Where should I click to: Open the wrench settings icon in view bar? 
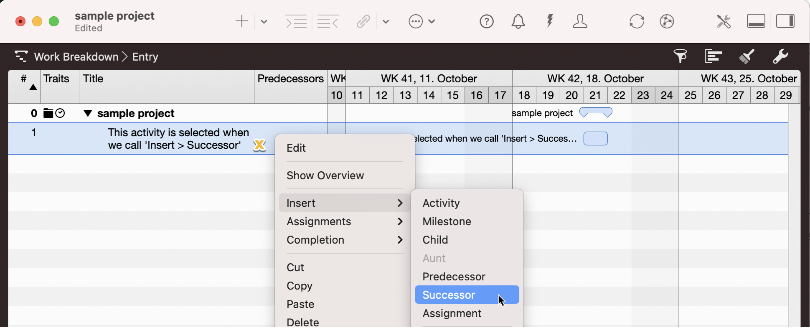point(780,56)
